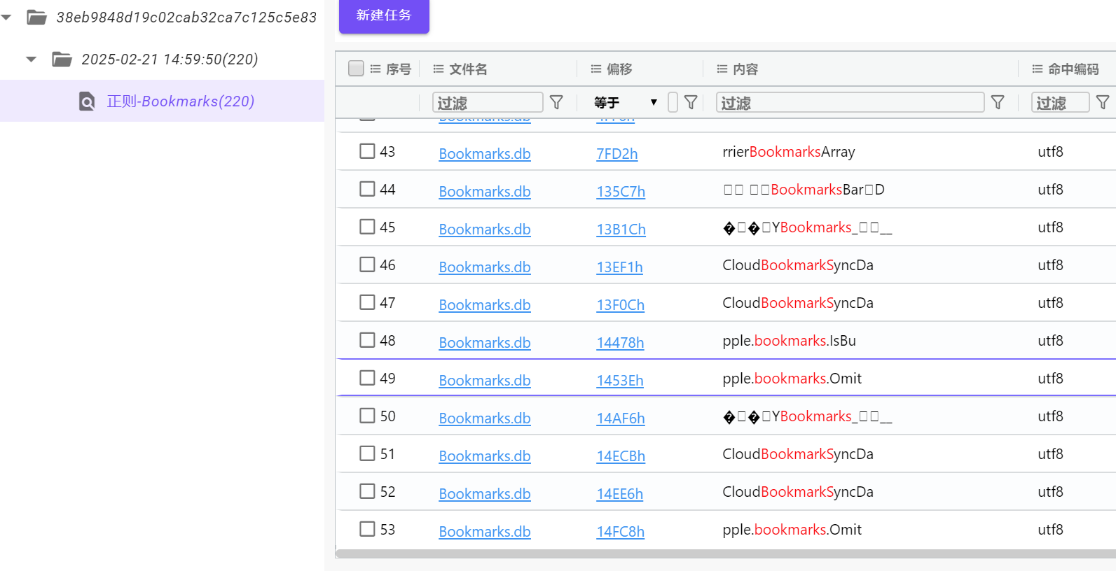
Task: Collapse the 38eb9848d19c02cab32ca7c125c5e83 tree node
Action: pyautogui.click(x=7, y=17)
